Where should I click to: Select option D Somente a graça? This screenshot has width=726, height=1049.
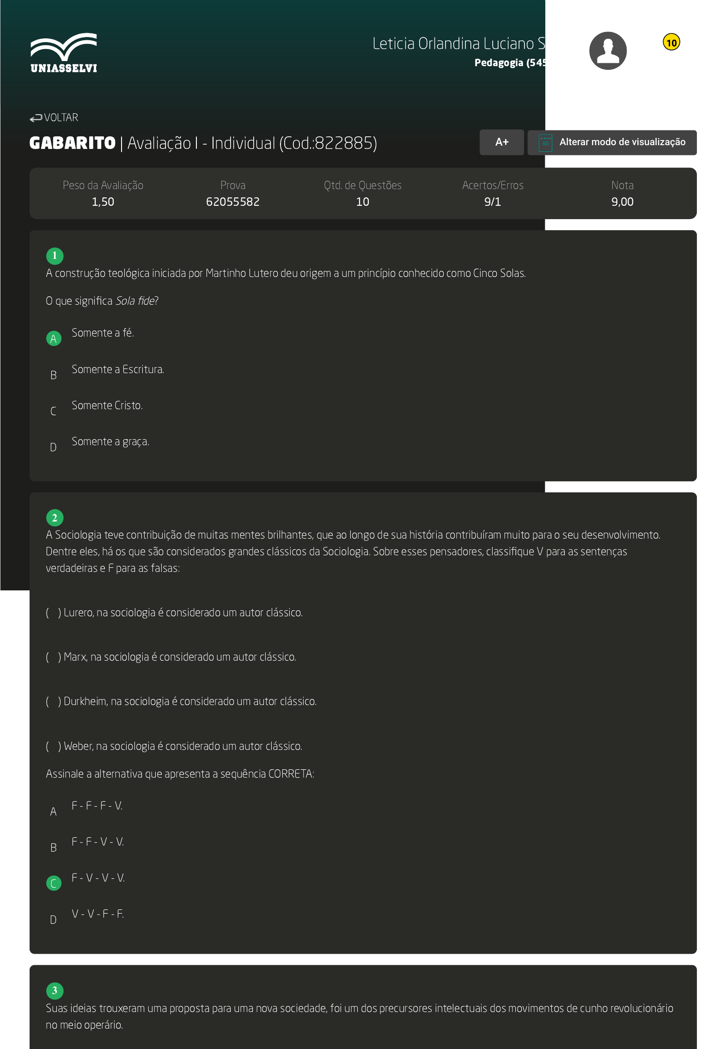pyautogui.click(x=54, y=447)
